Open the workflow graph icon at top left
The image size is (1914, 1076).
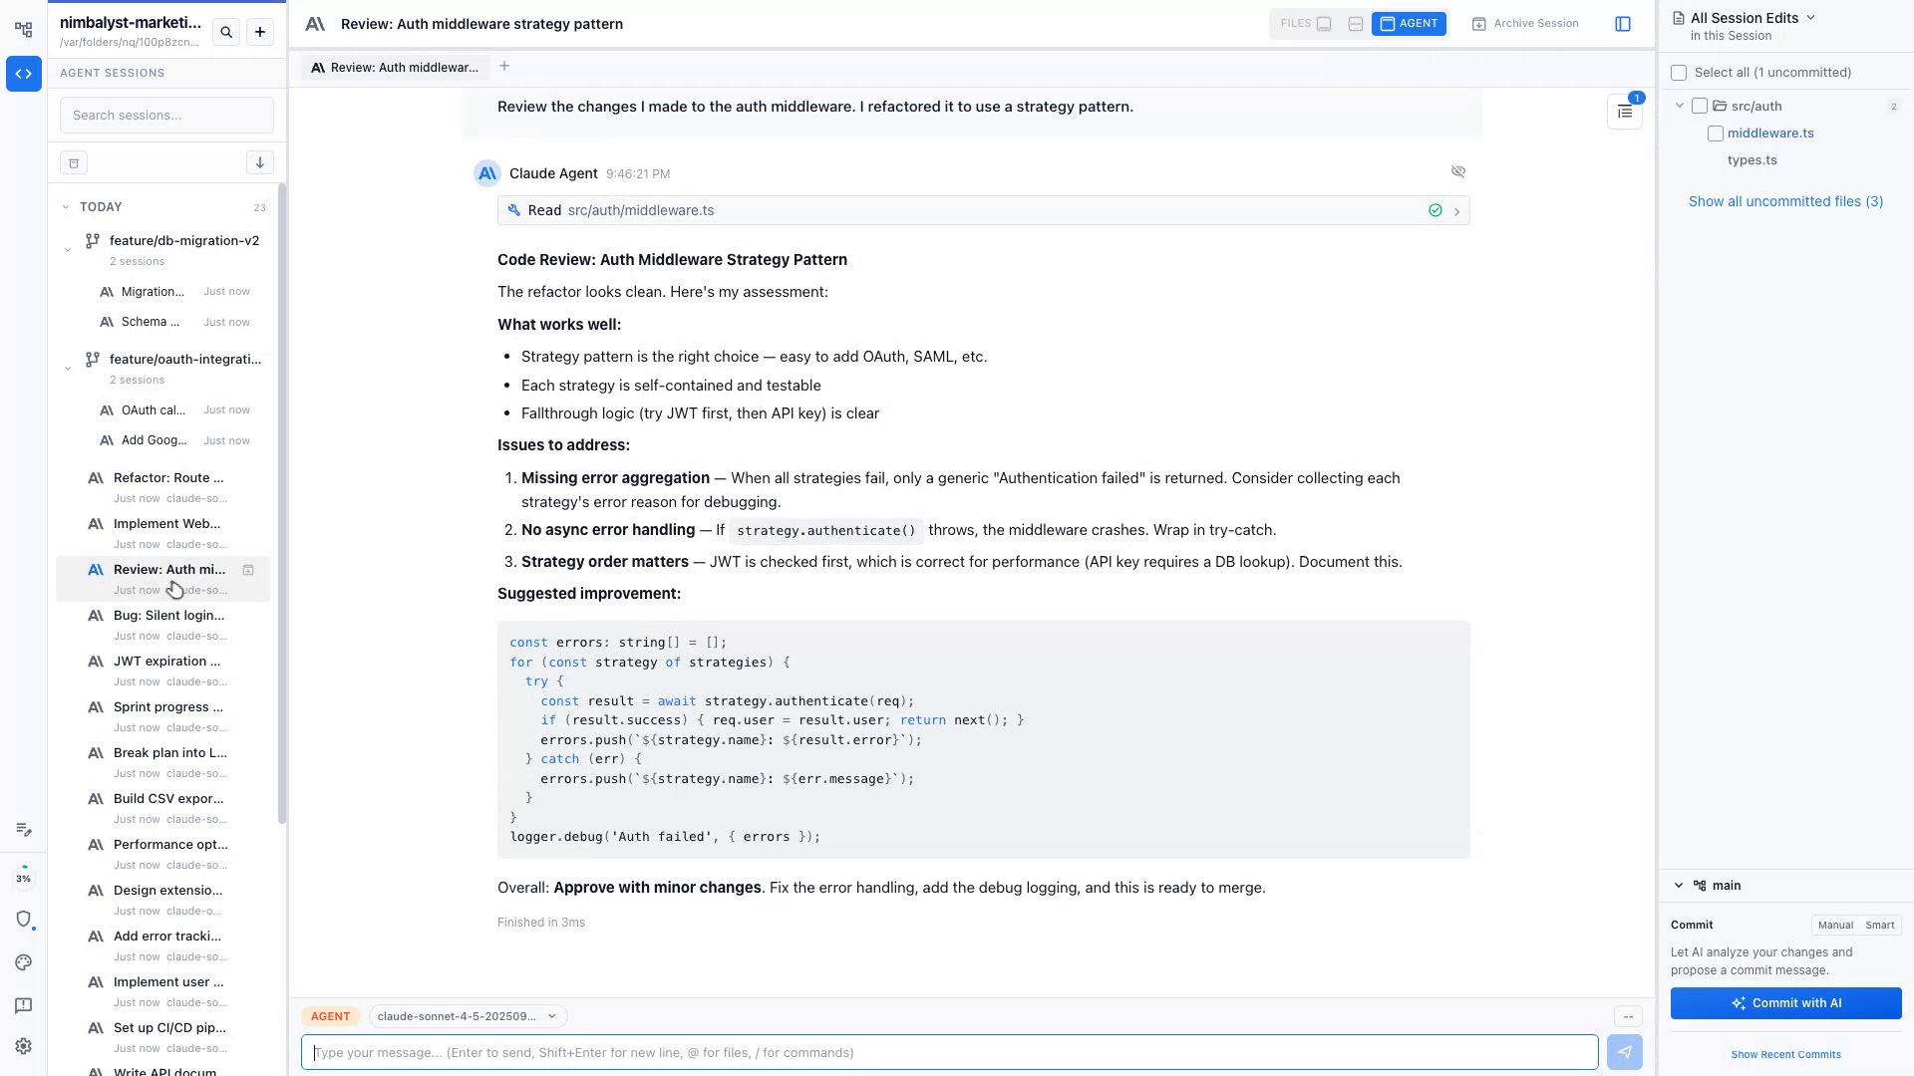[x=23, y=30]
